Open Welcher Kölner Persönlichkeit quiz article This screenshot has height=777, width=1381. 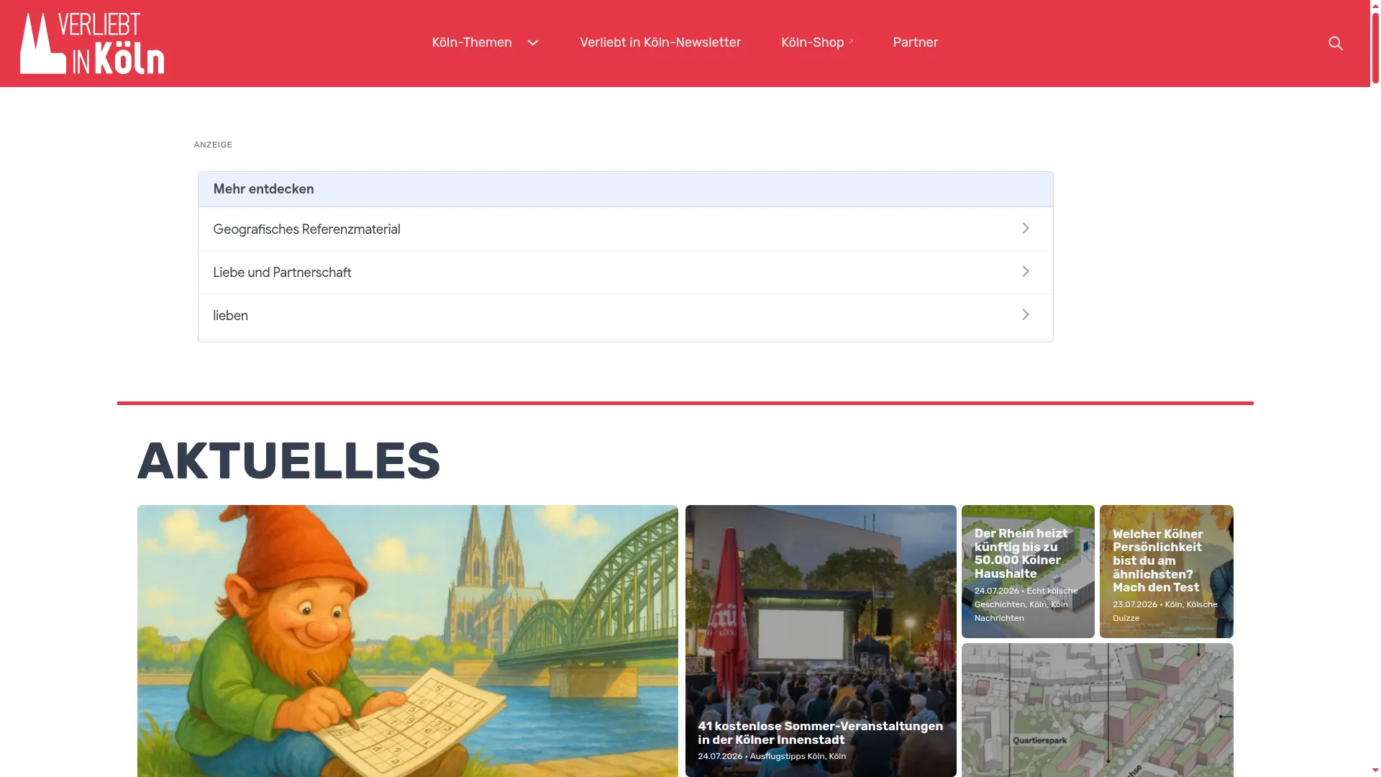coord(1166,571)
